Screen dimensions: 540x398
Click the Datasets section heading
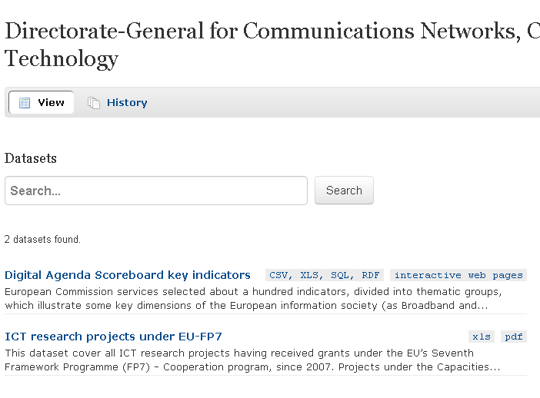[x=31, y=158]
